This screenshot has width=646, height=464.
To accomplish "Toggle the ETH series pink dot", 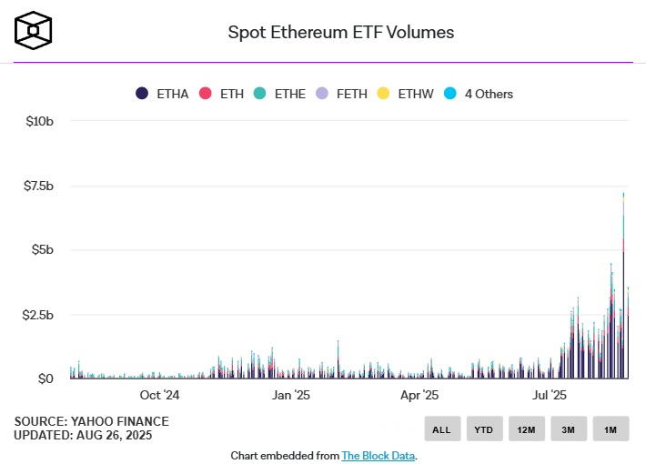I will (x=206, y=94).
